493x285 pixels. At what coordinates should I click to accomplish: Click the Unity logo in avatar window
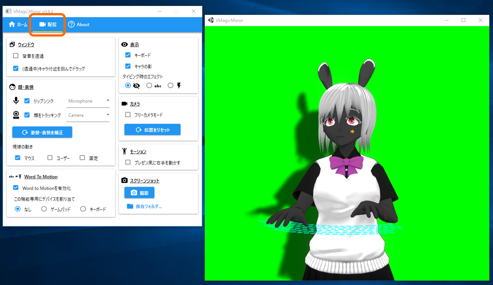[x=211, y=20]
